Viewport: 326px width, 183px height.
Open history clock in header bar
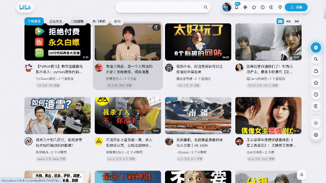tap(263, 7)
